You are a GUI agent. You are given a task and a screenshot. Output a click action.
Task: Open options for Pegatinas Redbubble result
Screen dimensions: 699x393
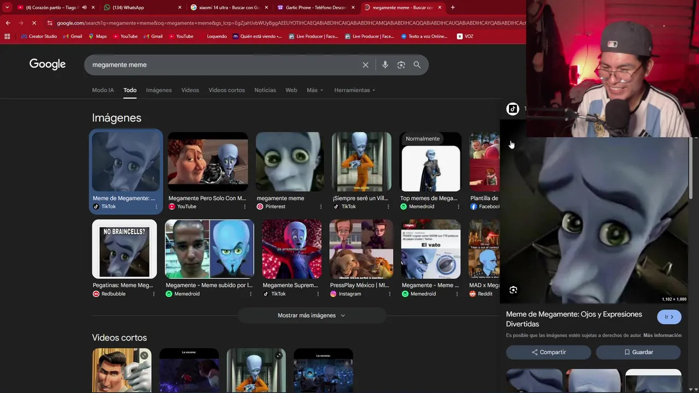(153, 294)
